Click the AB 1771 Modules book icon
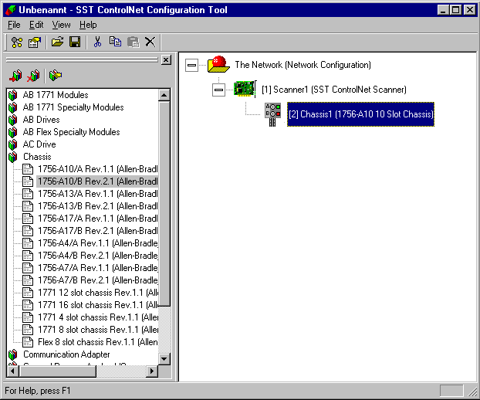 [13, 95]
